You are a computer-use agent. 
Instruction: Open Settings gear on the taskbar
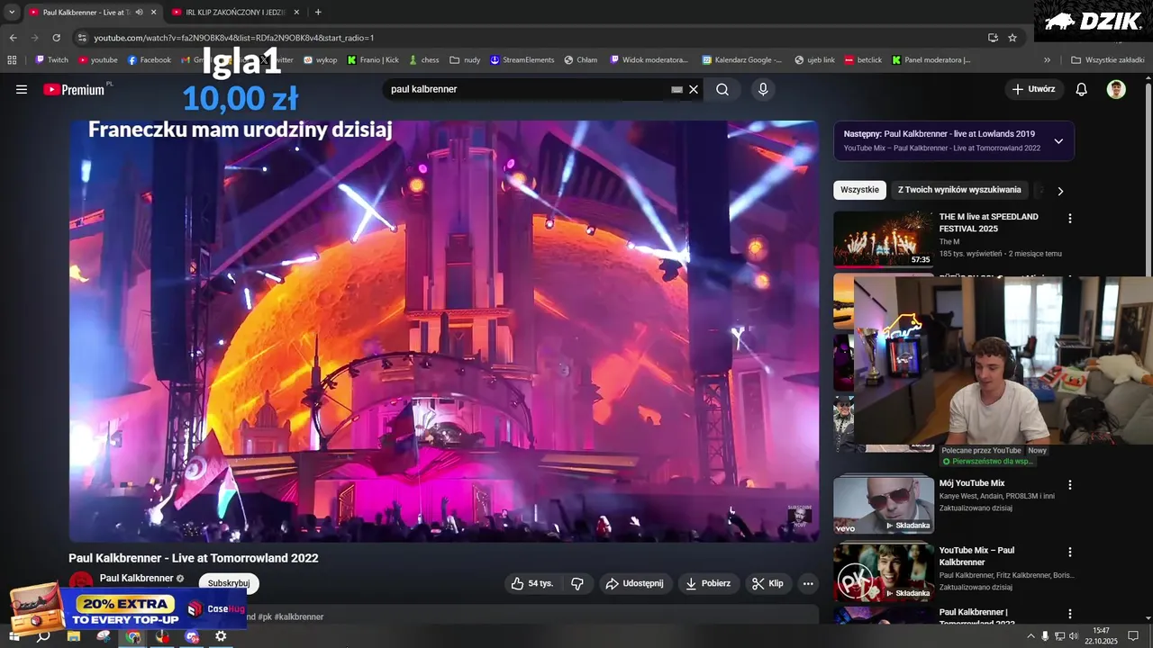click(221, 636)
